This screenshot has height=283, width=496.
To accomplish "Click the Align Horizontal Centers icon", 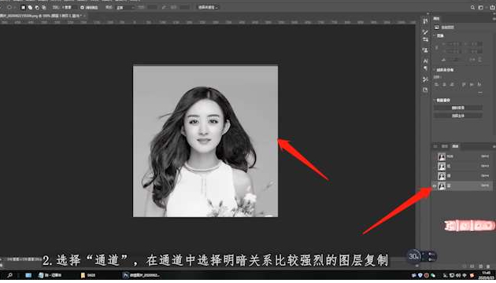I will pyautogui.click(x=445, y=84).
